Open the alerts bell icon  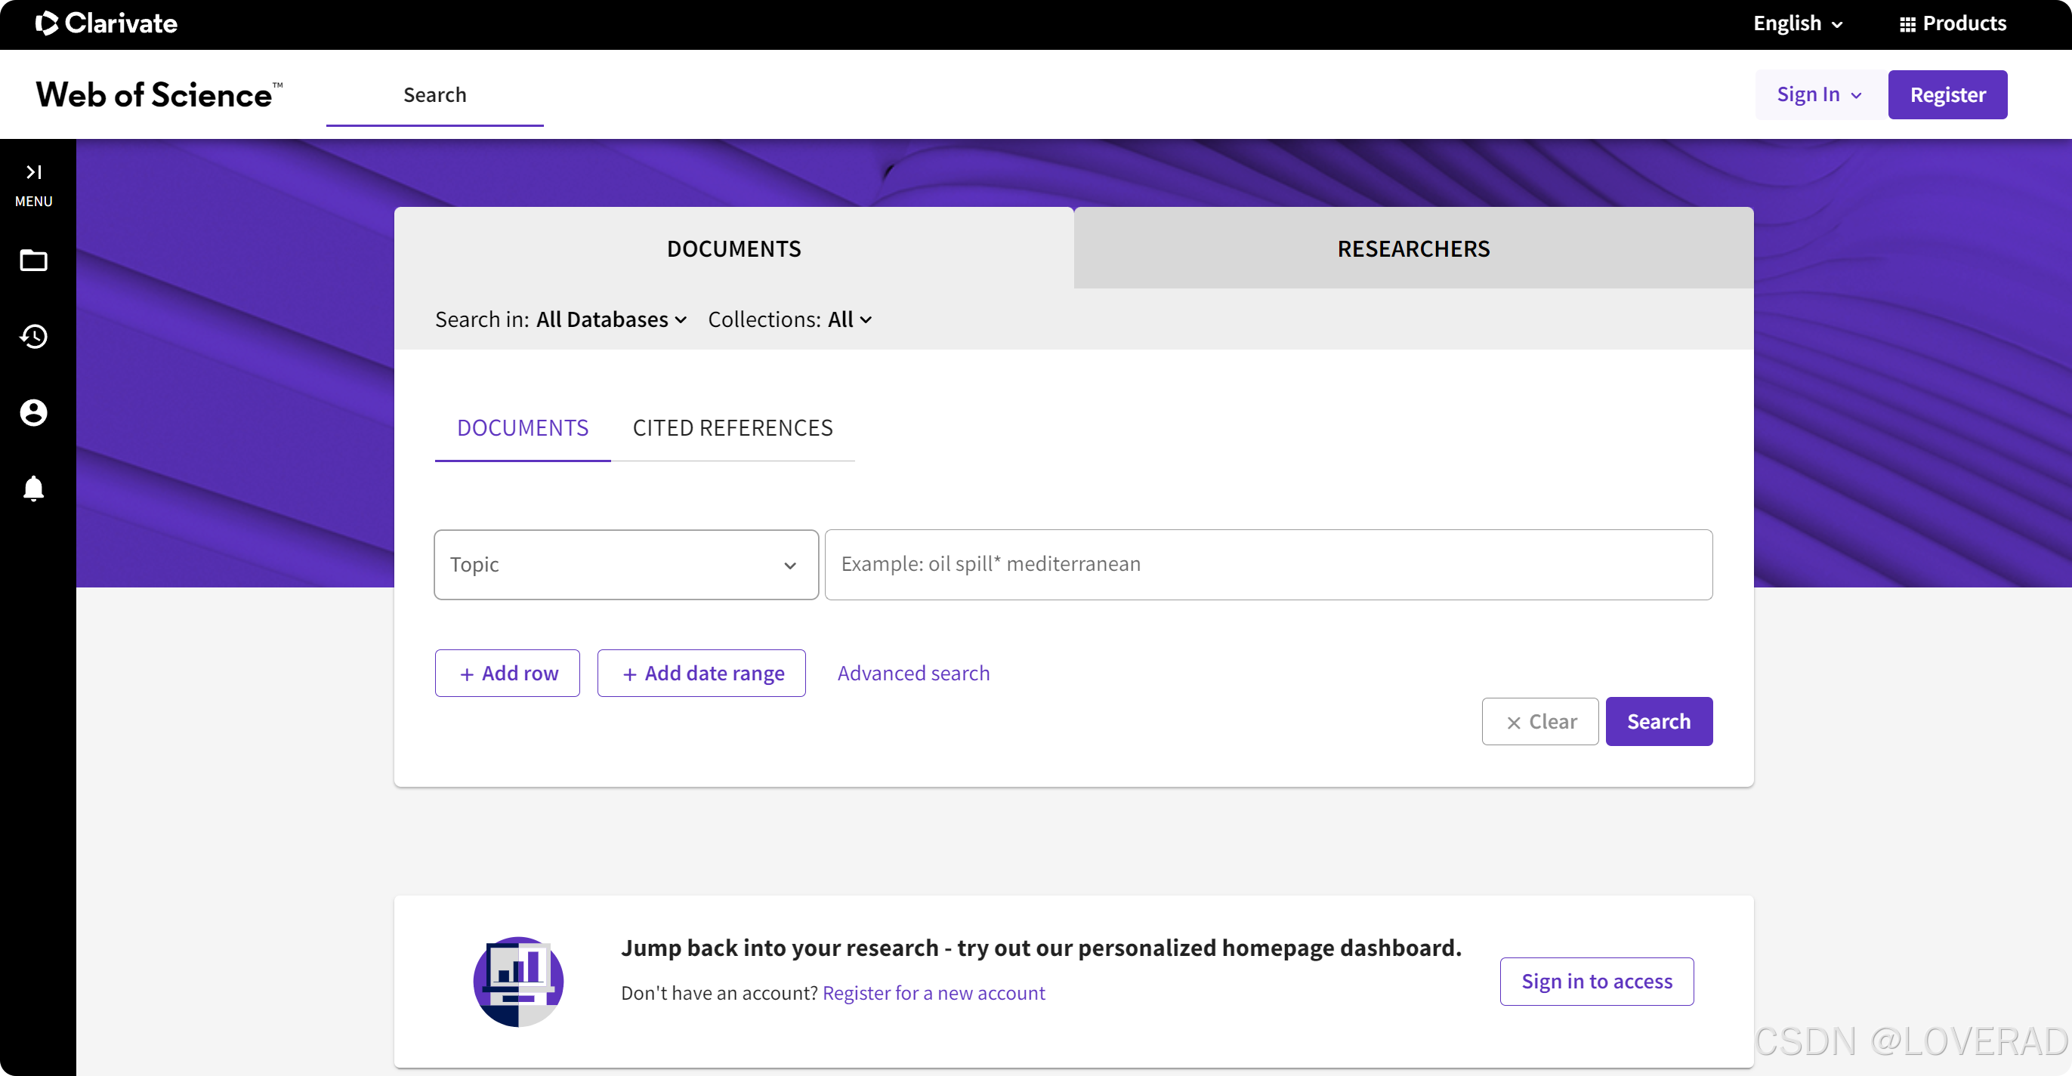click(34, 488)
